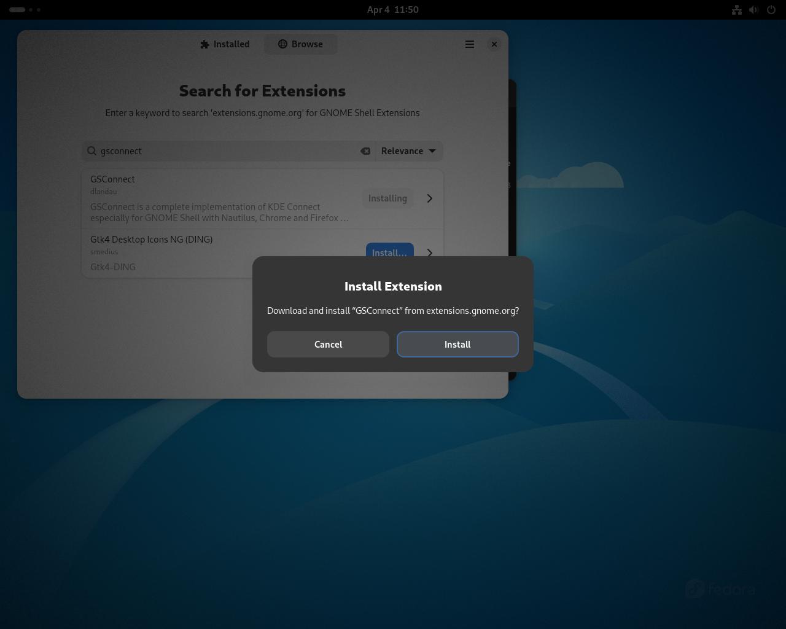Click the Gtk4-DING description text
Screen dimensions: 786x629
coord(113,267)
